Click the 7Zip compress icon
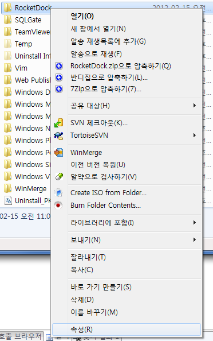Viewport: 213px width, 341px height. [x=59, y=89]
